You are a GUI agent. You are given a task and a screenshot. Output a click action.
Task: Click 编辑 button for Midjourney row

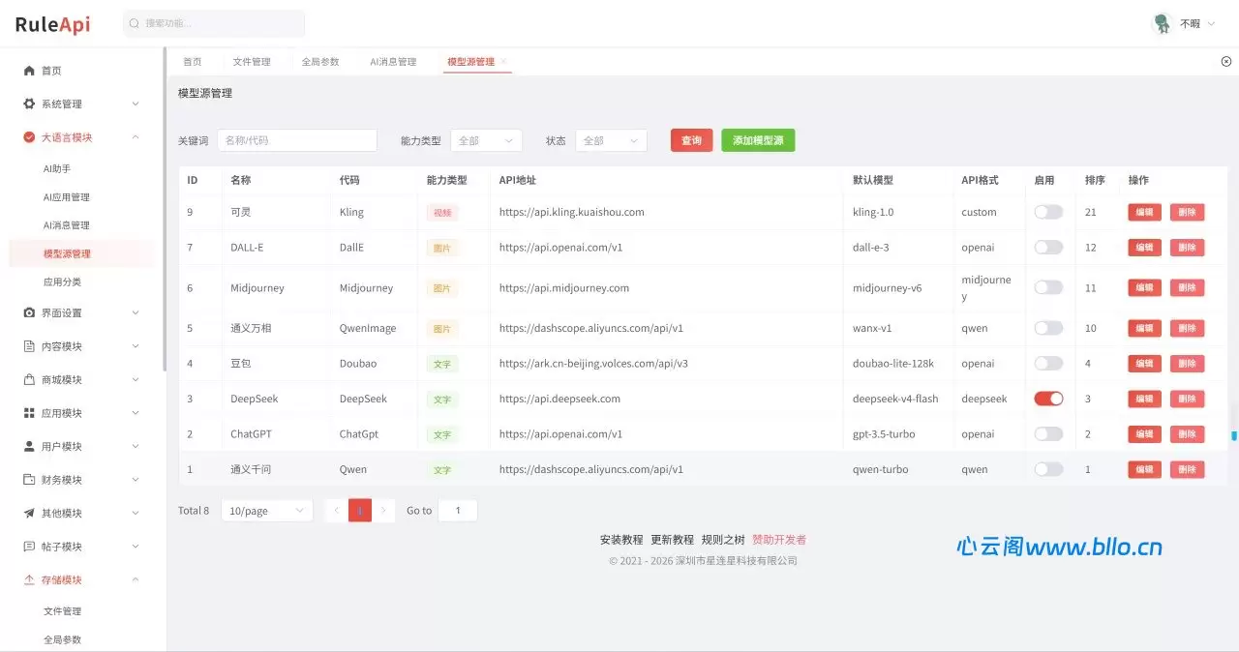point(1144,287)
